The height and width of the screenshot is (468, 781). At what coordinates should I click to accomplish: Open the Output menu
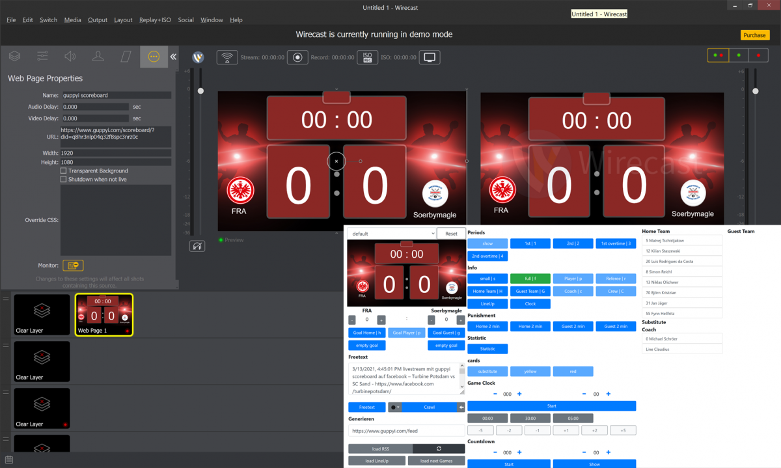(x=98, y=20)
